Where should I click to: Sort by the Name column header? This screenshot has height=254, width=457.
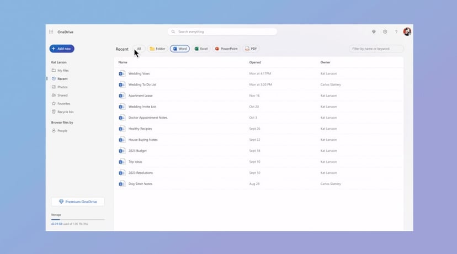pos(123,62)
